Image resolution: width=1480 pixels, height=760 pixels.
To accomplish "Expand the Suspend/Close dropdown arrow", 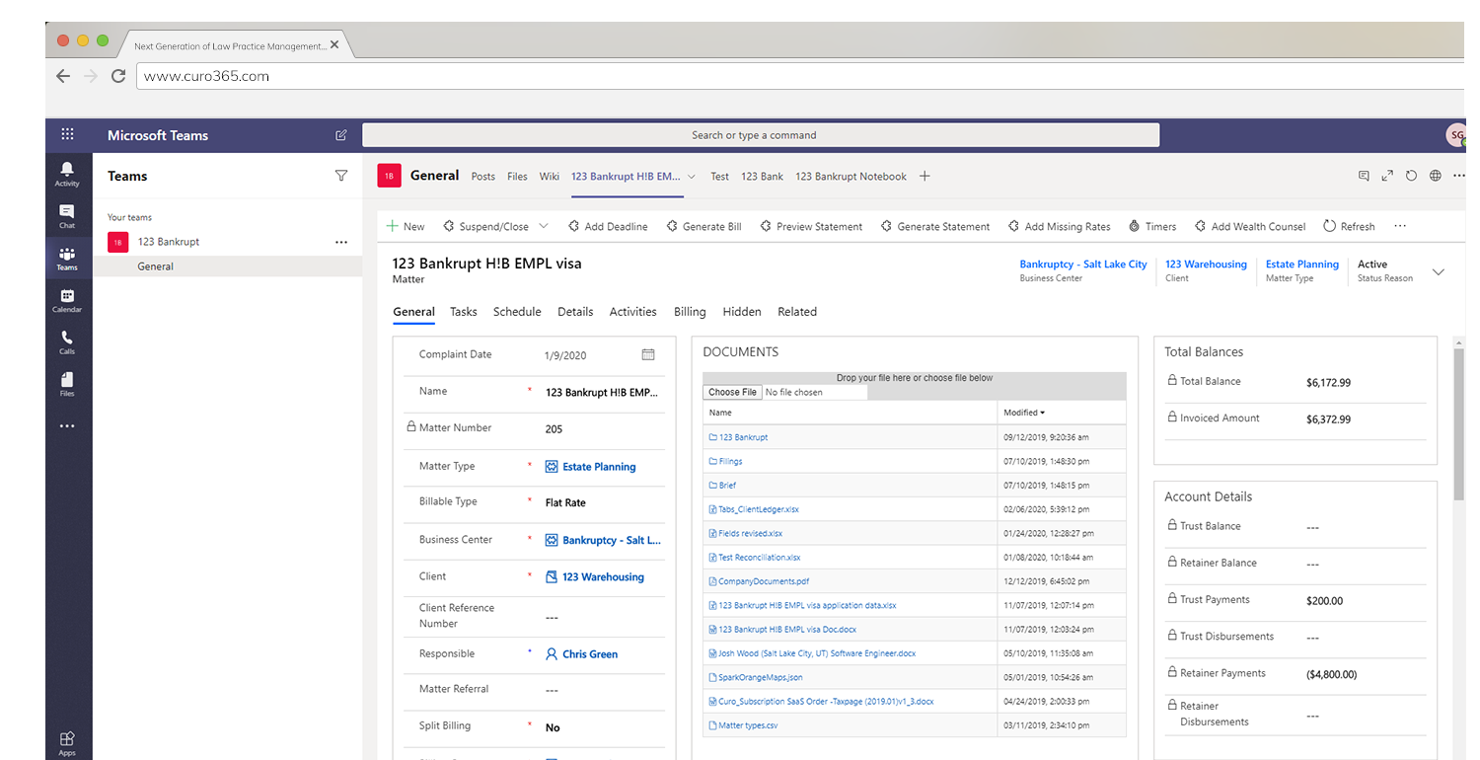I will (543, 226).
